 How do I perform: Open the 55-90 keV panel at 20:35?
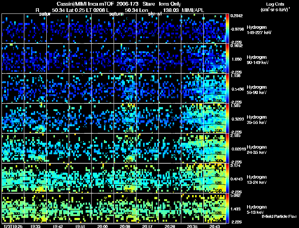tap(192, 88)
